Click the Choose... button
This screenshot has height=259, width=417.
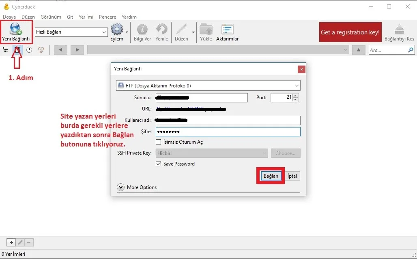pyautogui.click(x=286, y=153)
